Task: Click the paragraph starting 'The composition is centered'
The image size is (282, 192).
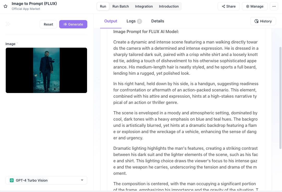Action: tap(186, 187)
